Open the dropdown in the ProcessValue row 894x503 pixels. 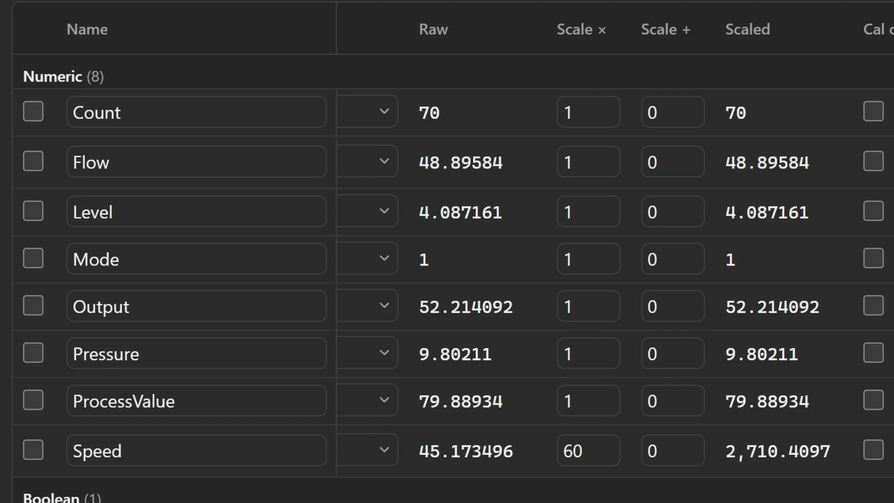click(x=368, y=400)
